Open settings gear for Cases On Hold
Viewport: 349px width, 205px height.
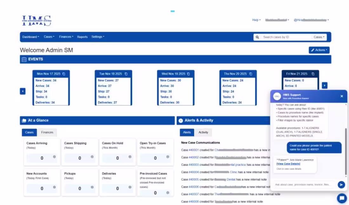(130, 157)
